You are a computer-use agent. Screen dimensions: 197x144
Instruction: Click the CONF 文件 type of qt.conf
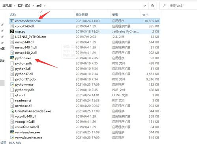120,95
